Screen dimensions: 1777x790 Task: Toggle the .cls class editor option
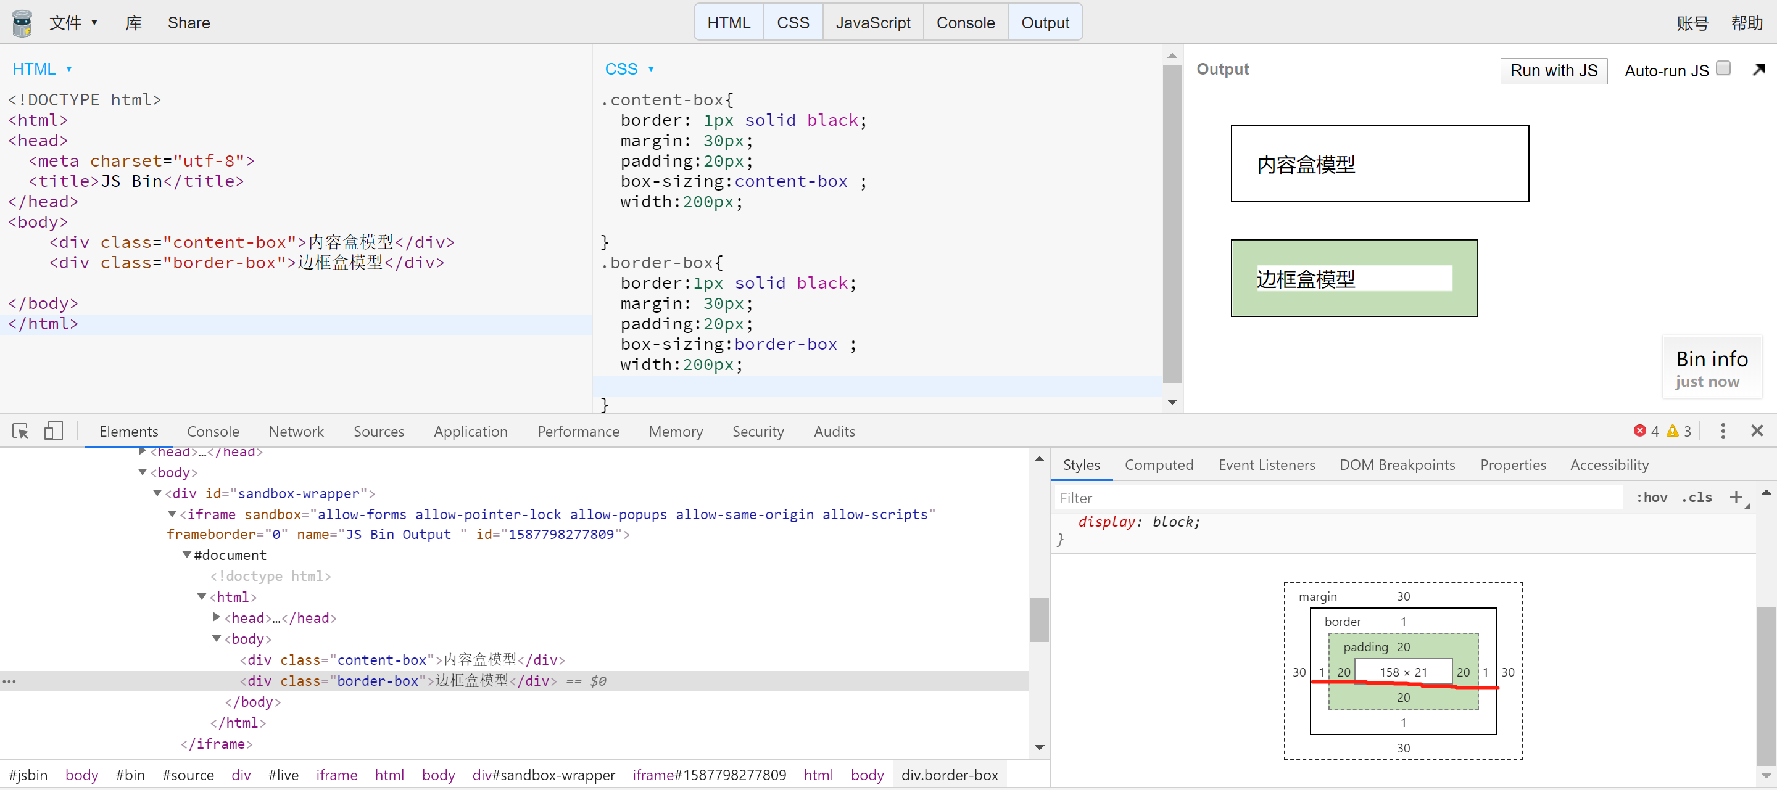tap(1696, 497)
